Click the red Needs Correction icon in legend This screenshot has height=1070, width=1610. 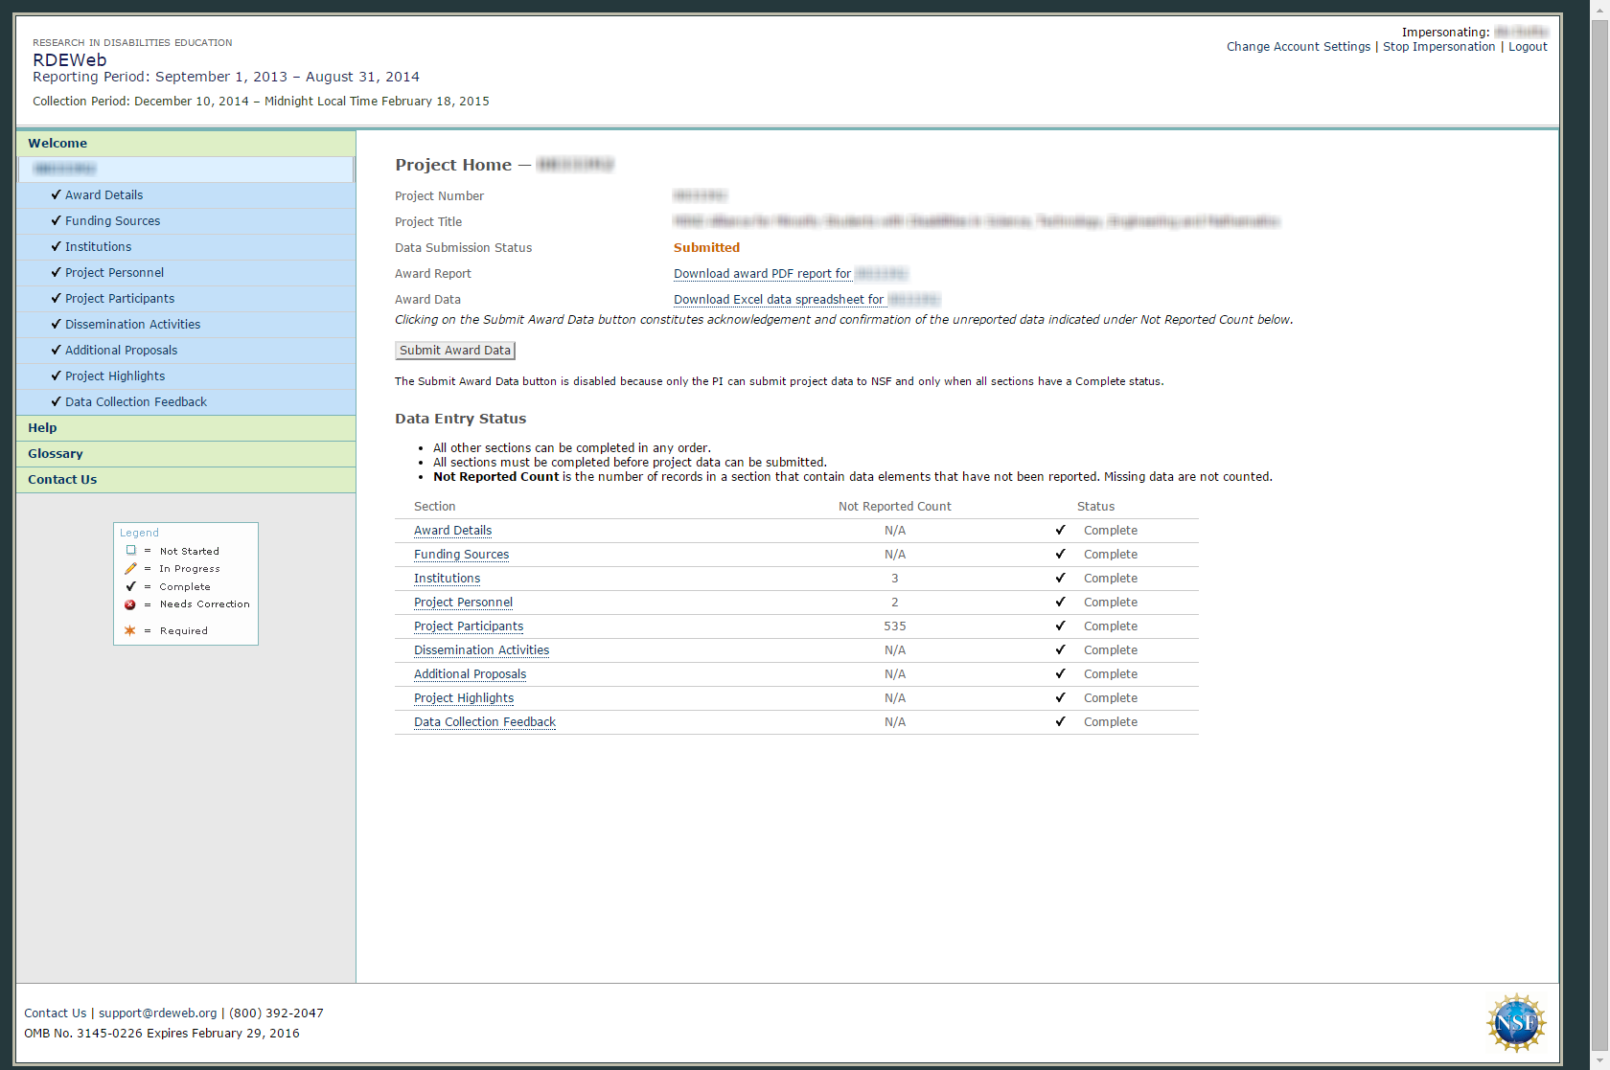130,604
